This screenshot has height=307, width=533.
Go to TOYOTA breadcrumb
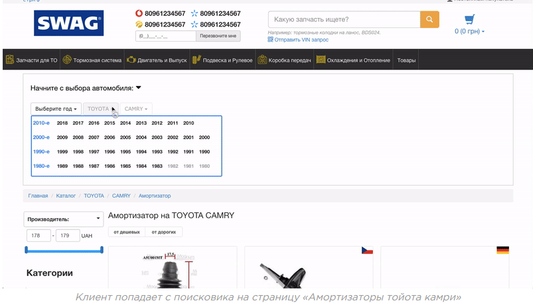pos(94,196)
